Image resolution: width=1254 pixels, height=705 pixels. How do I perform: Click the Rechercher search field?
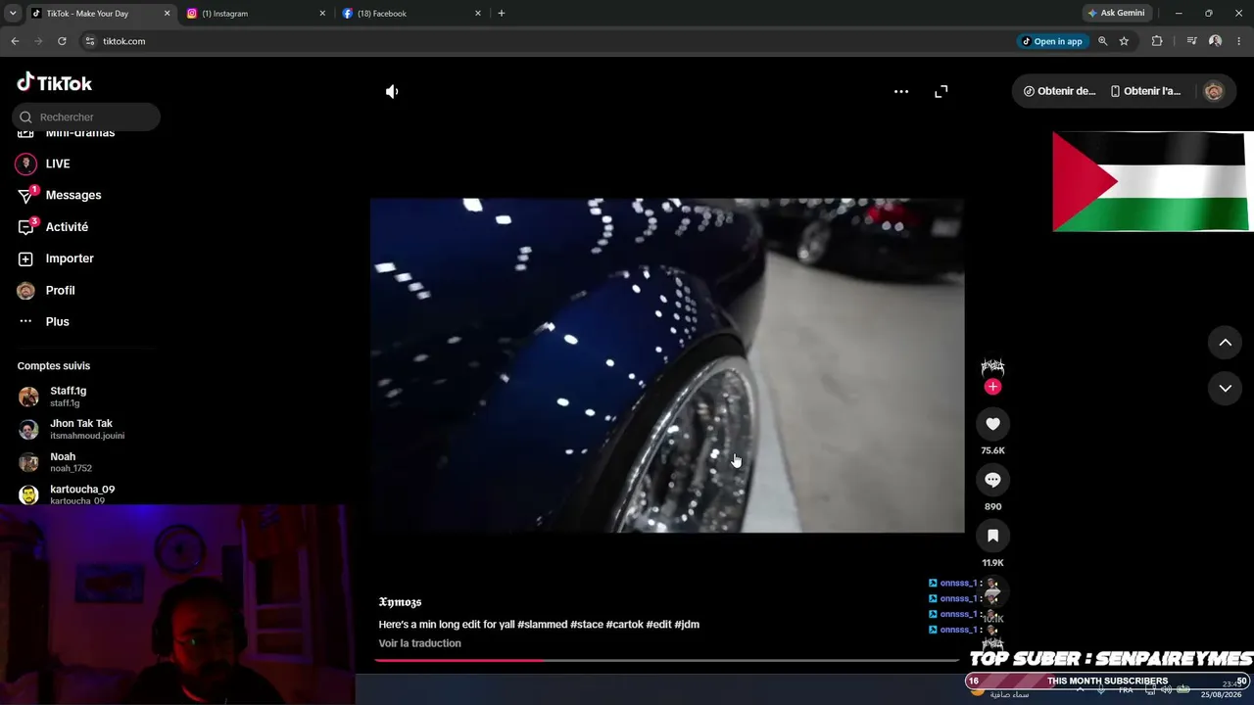click(86, 117)
